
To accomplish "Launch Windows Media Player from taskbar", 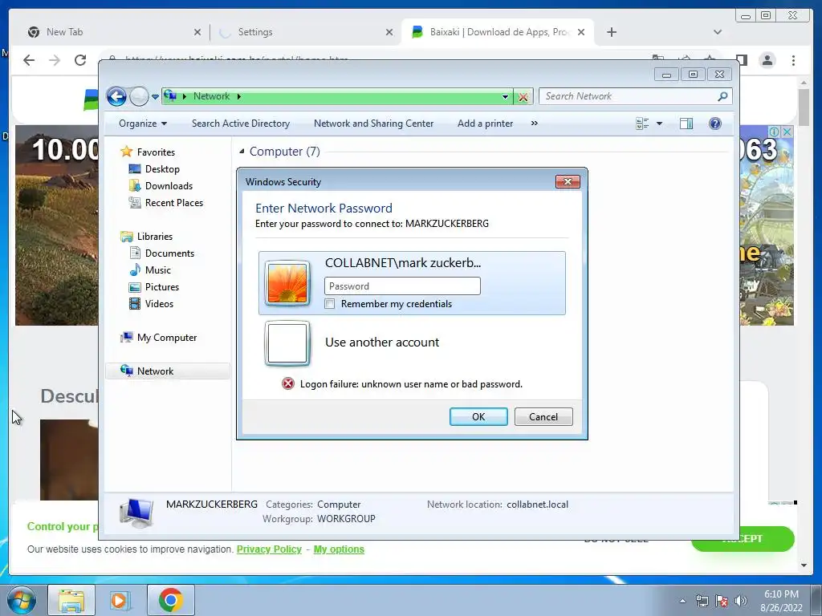I will (x=120, y=600).
